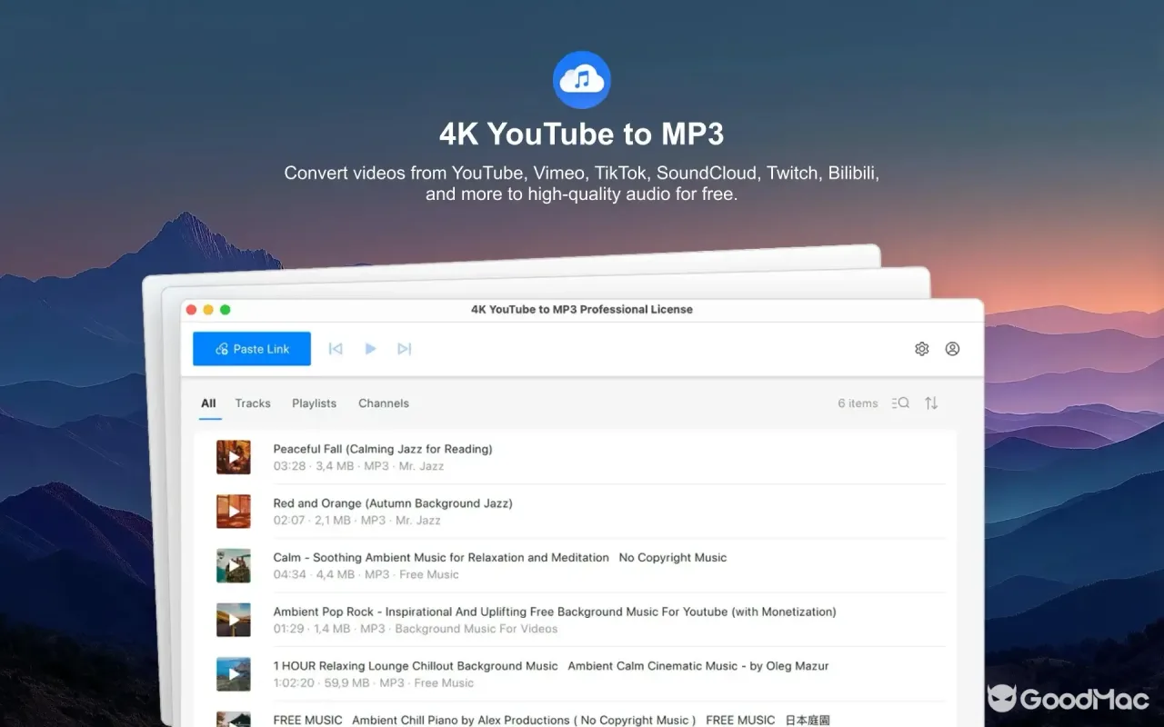Skip to the next track
This screenshot has height=727, width=1164.
pos(405,349)
